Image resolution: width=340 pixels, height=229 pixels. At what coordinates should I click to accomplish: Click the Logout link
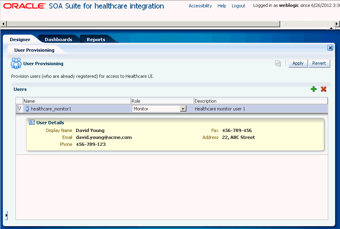(238, 6)
